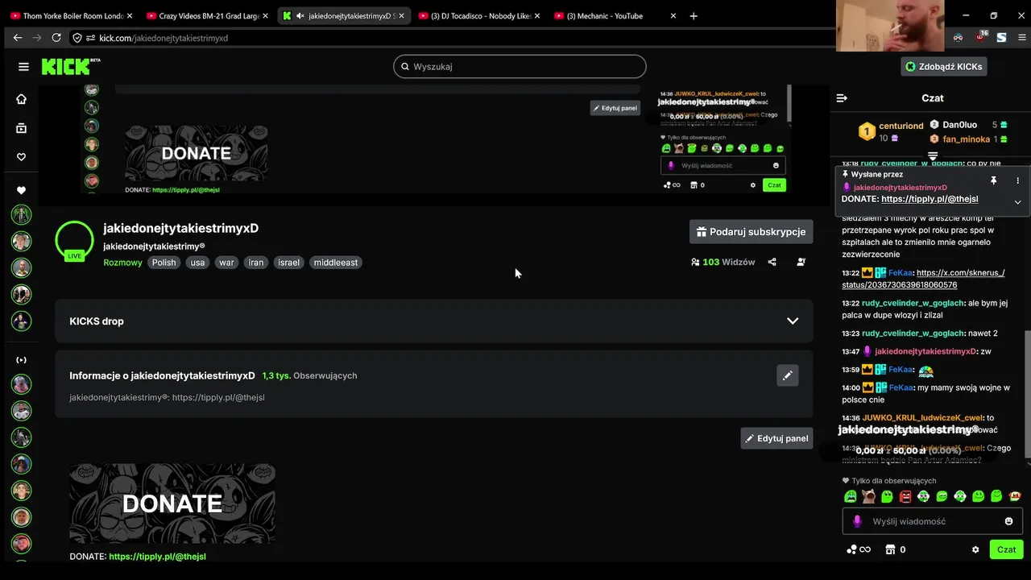Click Zdobądź KICKs button
This screenshot has height=580, width=1031.
tap(944, 67)
